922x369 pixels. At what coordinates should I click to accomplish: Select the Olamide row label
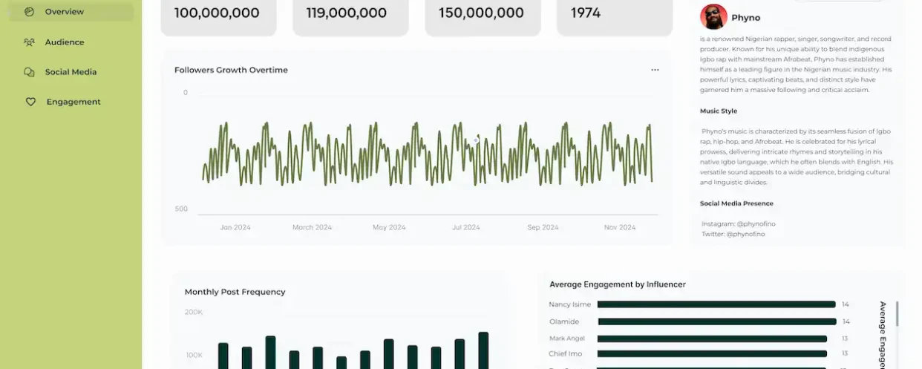(x=564, y=321)
